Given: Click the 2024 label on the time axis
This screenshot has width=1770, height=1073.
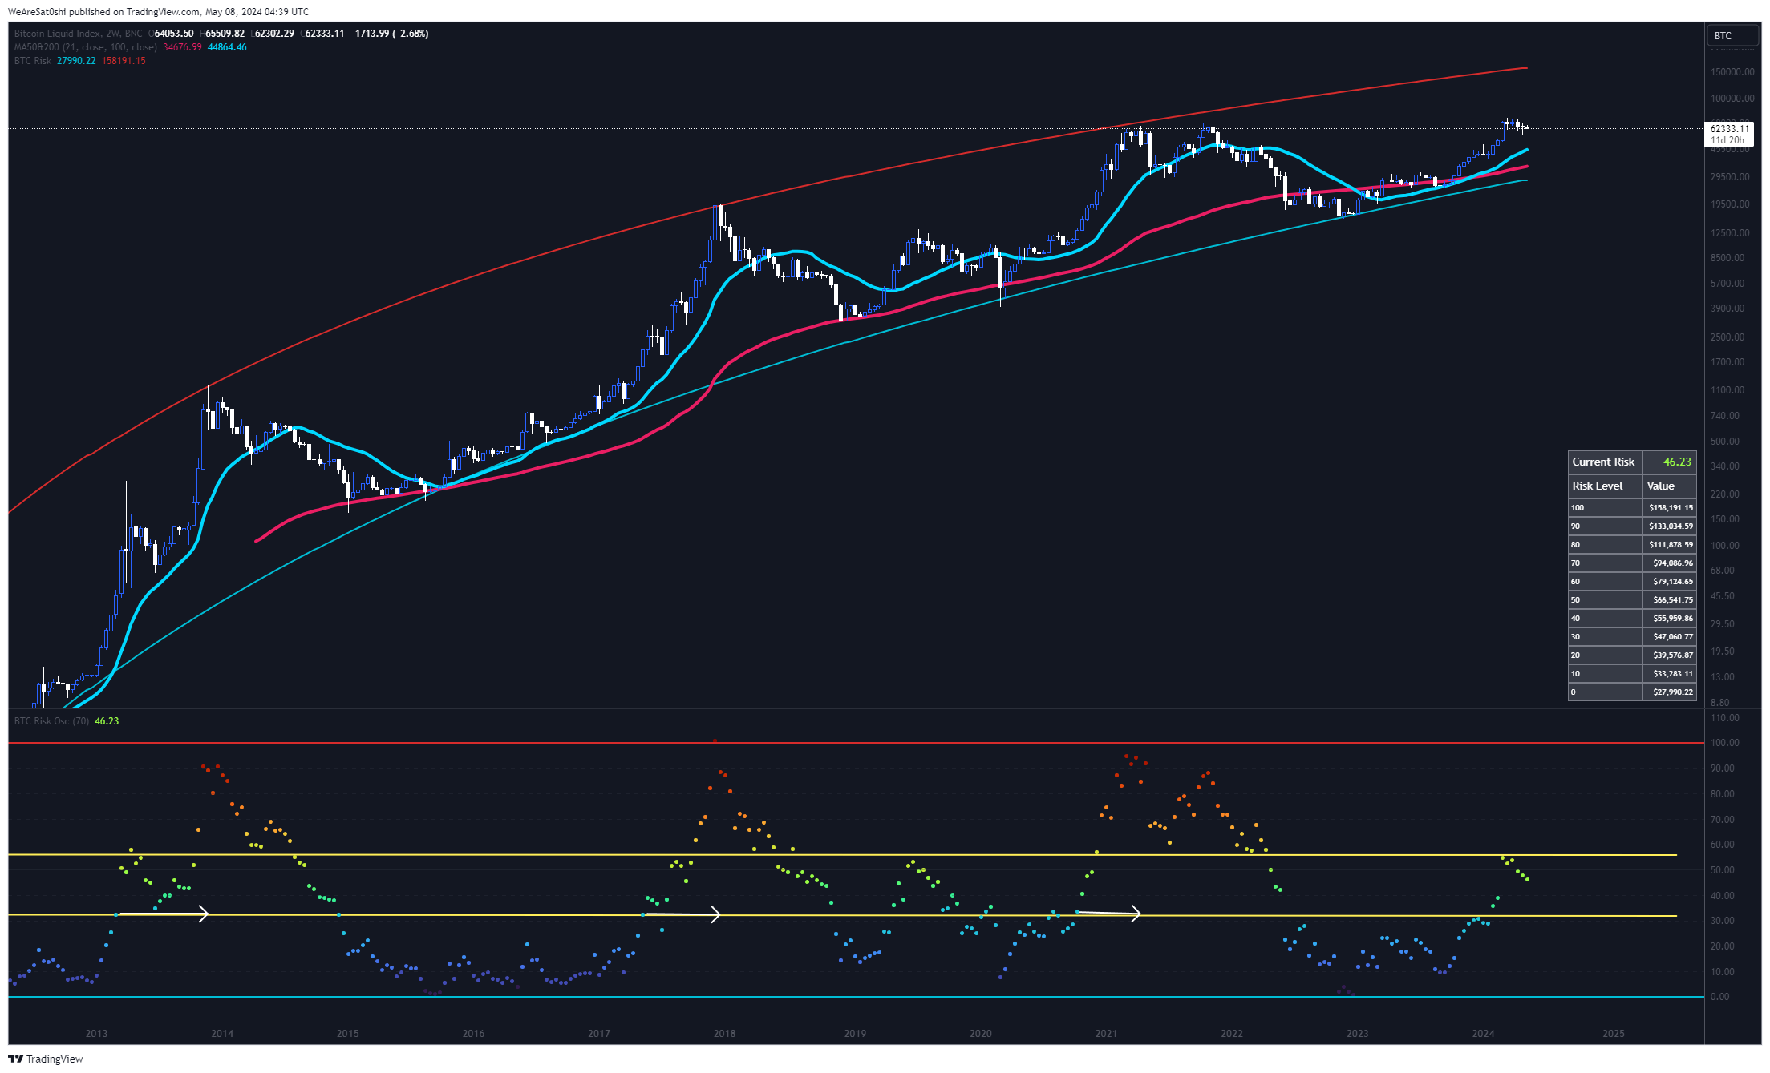Looking at the screenshot, I should [x=1483, y=1034].
